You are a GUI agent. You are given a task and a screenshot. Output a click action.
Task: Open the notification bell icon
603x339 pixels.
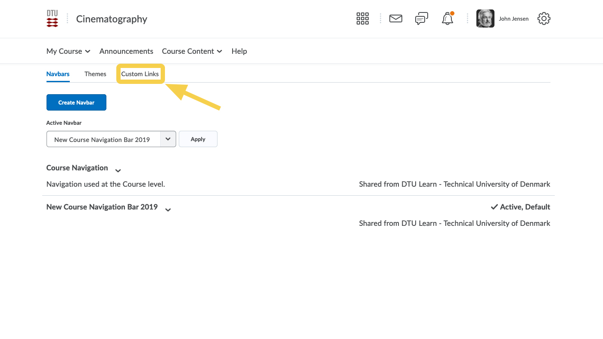pyautogui.click(x=448, y=18)
